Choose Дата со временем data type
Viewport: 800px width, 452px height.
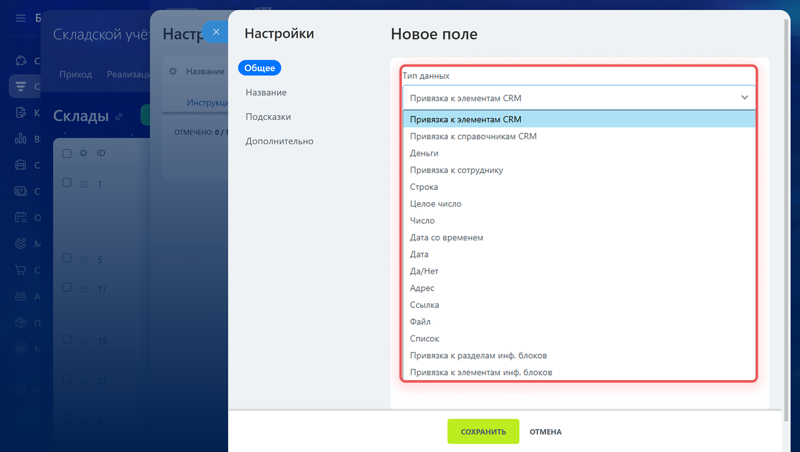pyautogui.click(x=446, y=238)
